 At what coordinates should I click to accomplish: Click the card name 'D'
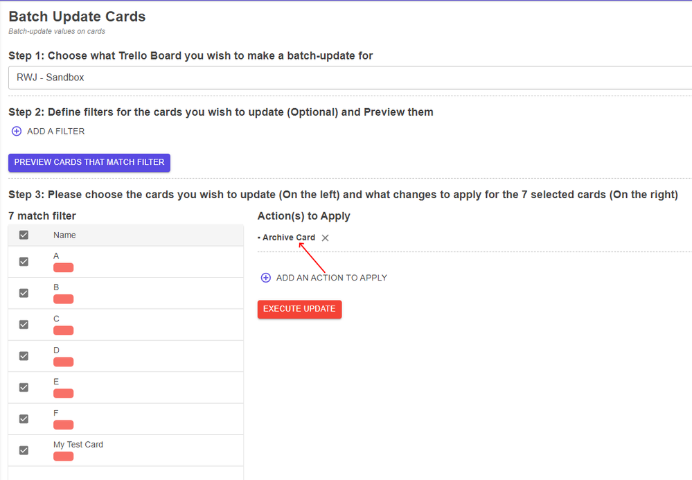click(56, 350)
